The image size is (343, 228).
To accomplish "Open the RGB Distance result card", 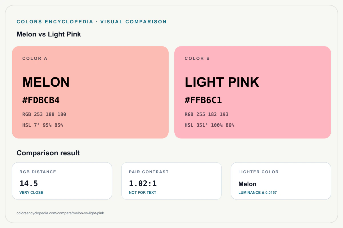I will [62, 181].
